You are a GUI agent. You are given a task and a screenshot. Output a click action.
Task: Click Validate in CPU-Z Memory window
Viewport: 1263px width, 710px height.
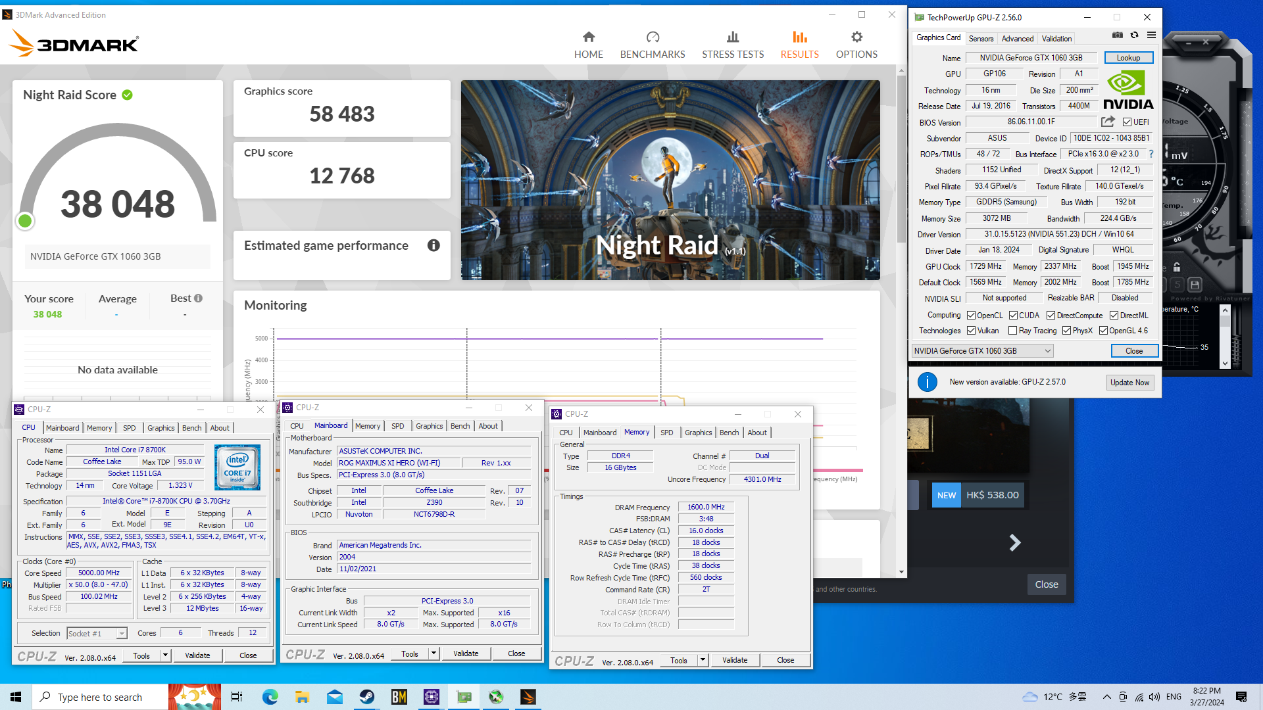(x=735, y=660)
